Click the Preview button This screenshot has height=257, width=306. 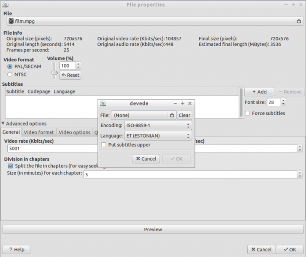[153, 230]
